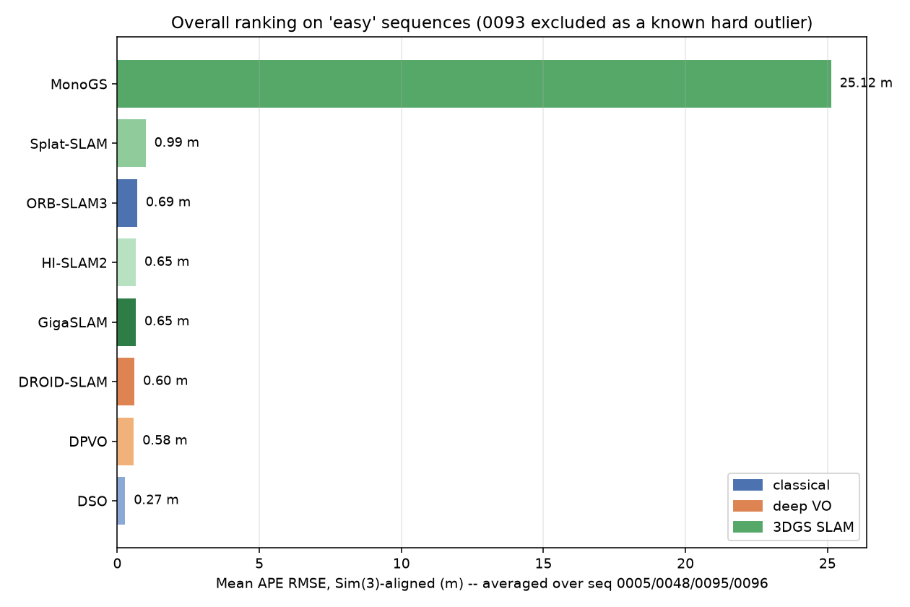Click the chart title text
The height and width of the screenshot is (607, 910).
coord(492,23)
